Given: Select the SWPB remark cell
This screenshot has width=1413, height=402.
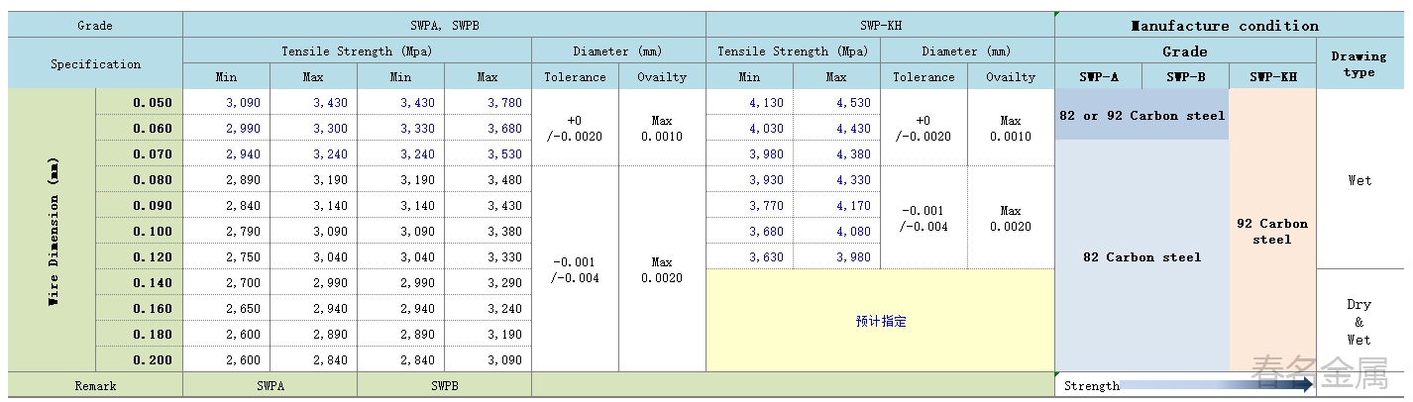Looking at the screenshot, I should [x=444, y=385].
